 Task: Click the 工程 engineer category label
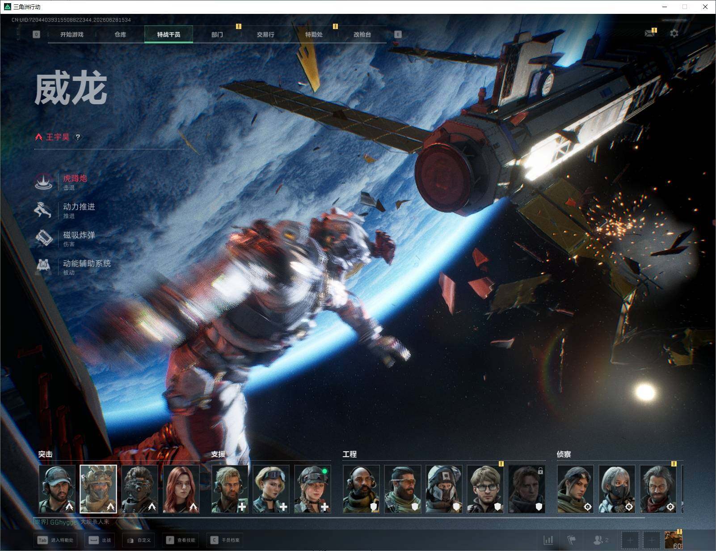pos(350,454)
